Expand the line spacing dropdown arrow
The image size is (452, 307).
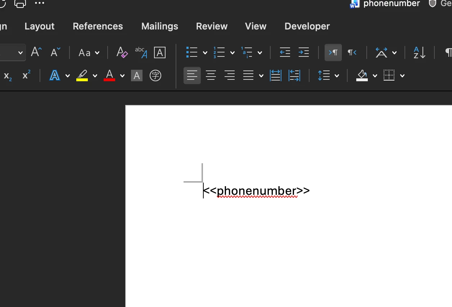337,76
